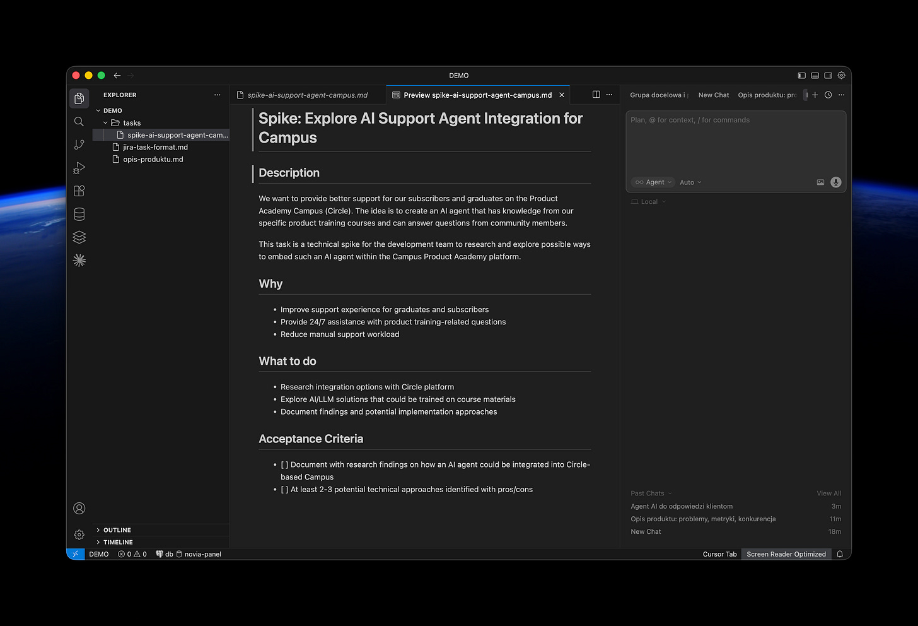Open the Explorer view in activity bar
This screenshot has height=626, width=918.
point(79,98)
